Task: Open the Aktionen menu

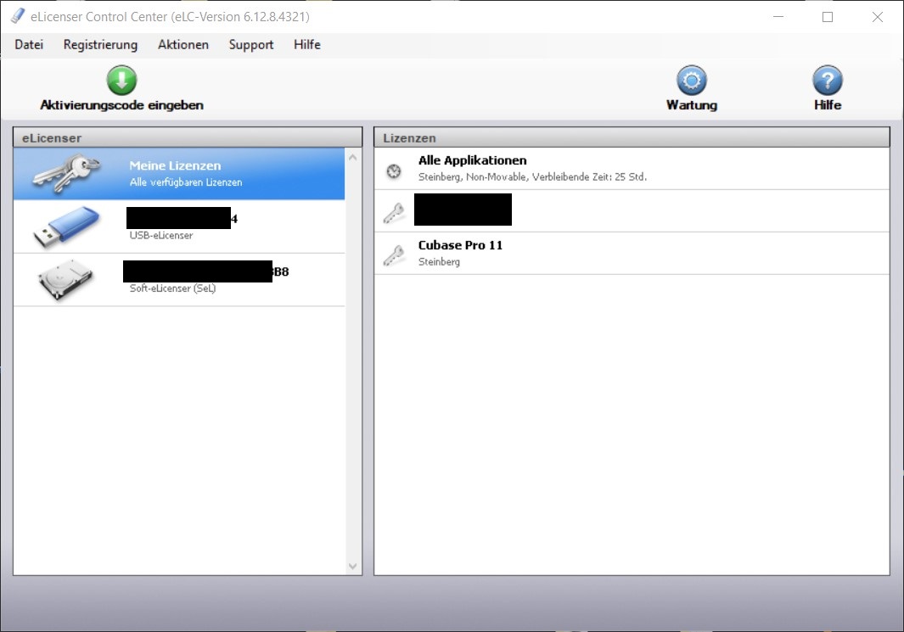Action: [x=183, y=44]
